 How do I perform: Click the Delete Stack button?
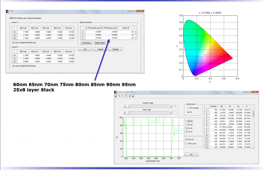point(100,43)
